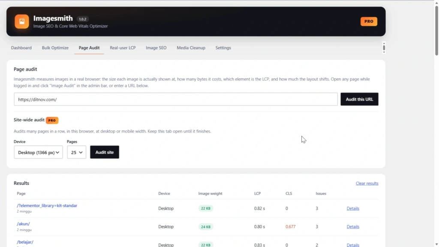Open the /belajar/ page link
The image size is (439, 247).
click(25, 242)
